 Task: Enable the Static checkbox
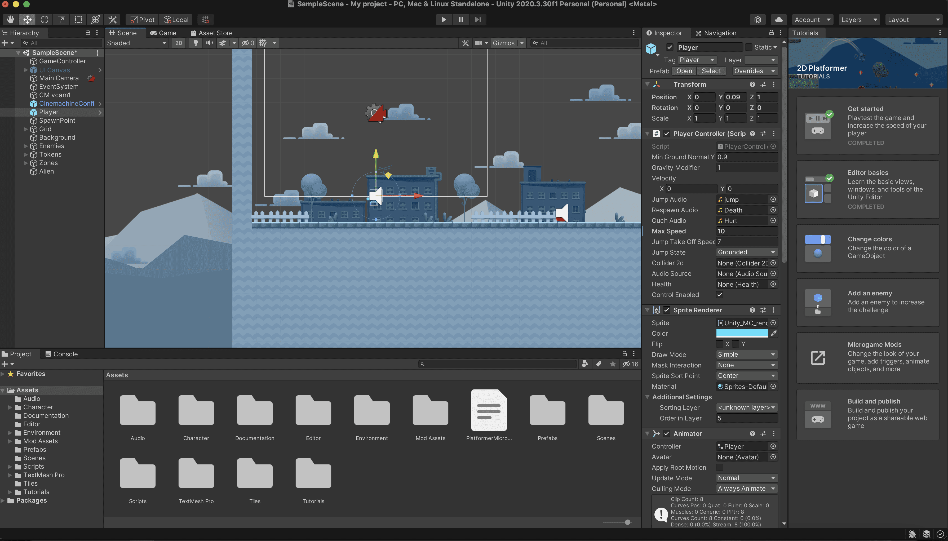749,47
